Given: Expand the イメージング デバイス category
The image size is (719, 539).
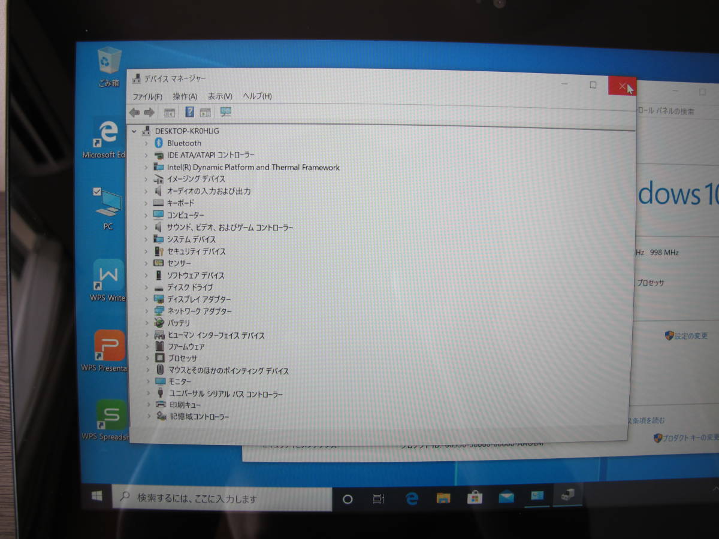Looking at the screenshot, I should click(x=146, y=179).
